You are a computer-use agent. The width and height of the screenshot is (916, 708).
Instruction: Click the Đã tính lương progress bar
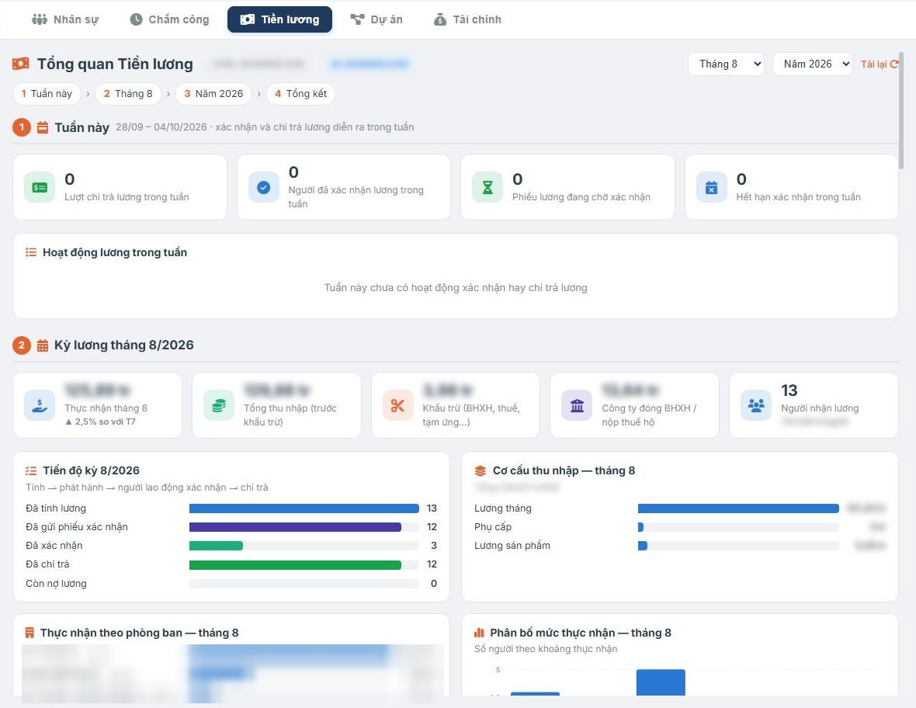pyautogui.click(x=304, y=508)
